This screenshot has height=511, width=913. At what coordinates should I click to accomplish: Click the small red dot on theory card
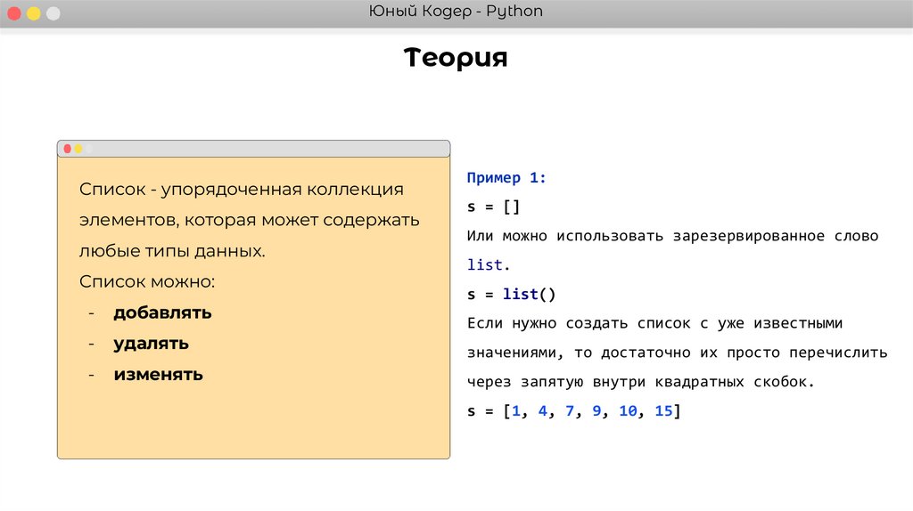[68, 149]
